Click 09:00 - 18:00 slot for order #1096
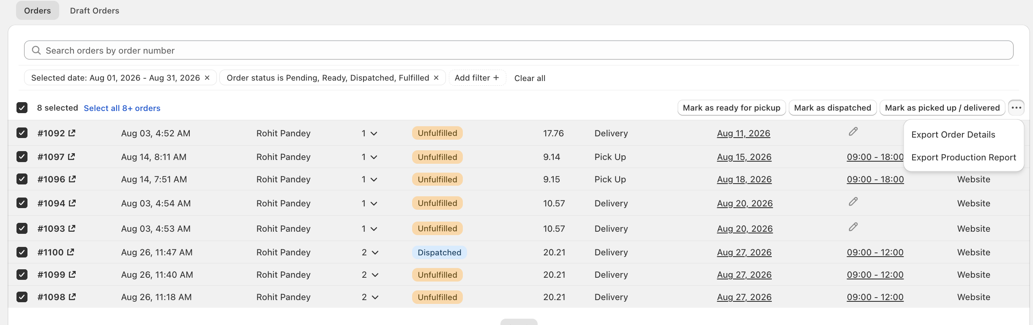Screen dimensions: 1033x325 [x=875, y=179]
